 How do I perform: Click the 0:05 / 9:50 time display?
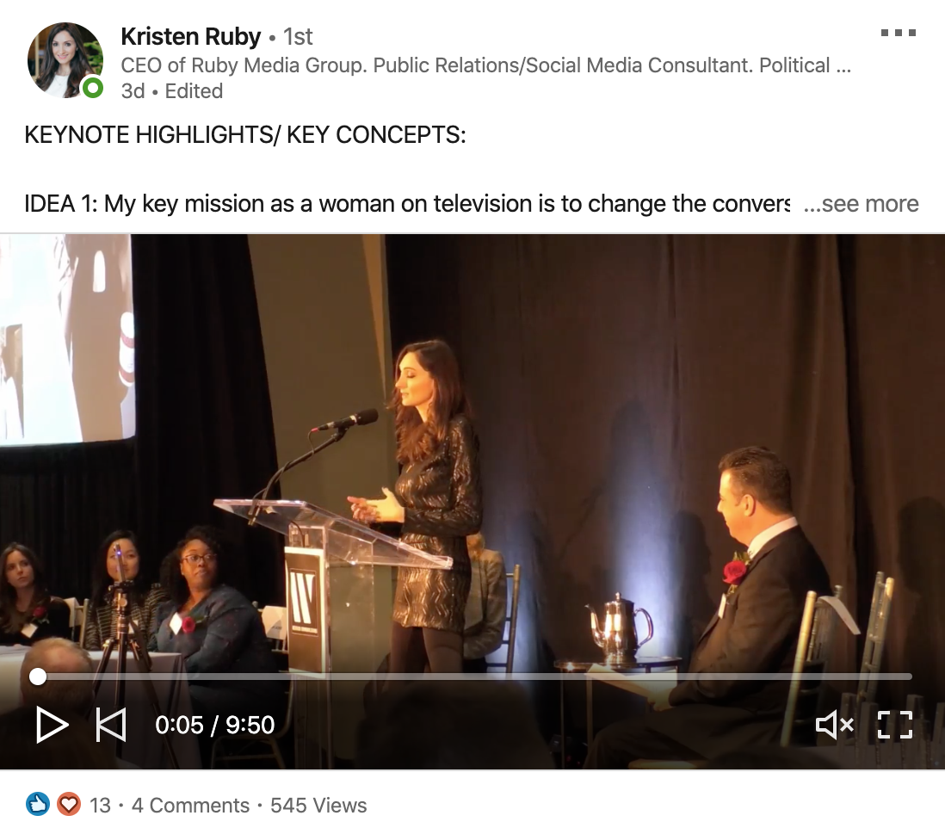pos(214,725)
